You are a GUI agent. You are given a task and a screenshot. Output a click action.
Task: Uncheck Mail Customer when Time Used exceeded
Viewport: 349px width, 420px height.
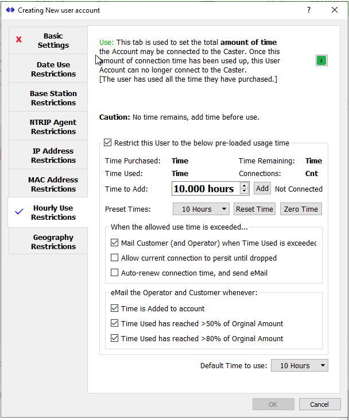click(x=115, y=243)
